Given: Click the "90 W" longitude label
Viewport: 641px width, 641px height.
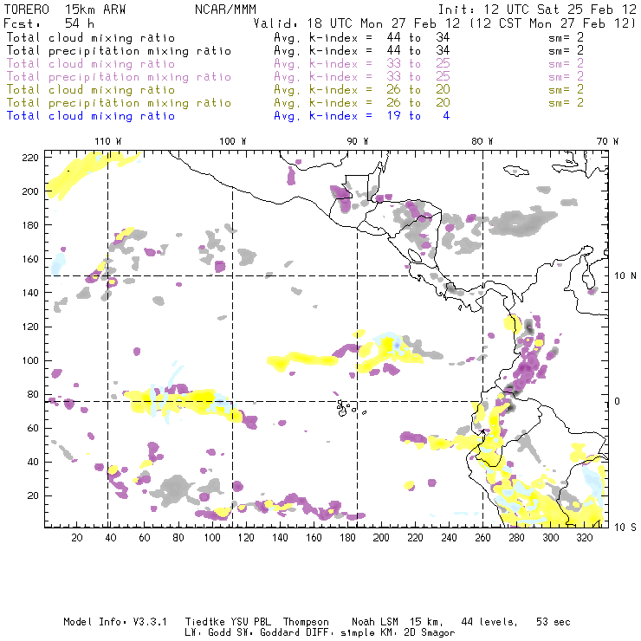Looking at the screenshot, I should [x=358, y=141].
